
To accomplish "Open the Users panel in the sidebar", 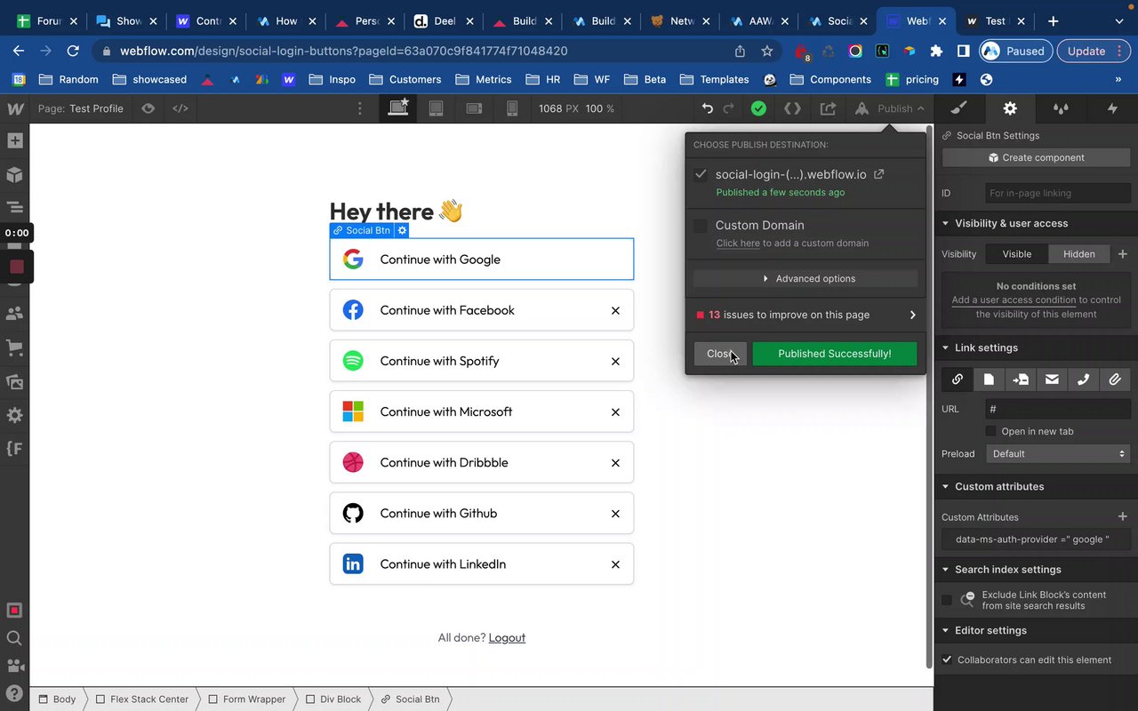I will pos(14,314).
